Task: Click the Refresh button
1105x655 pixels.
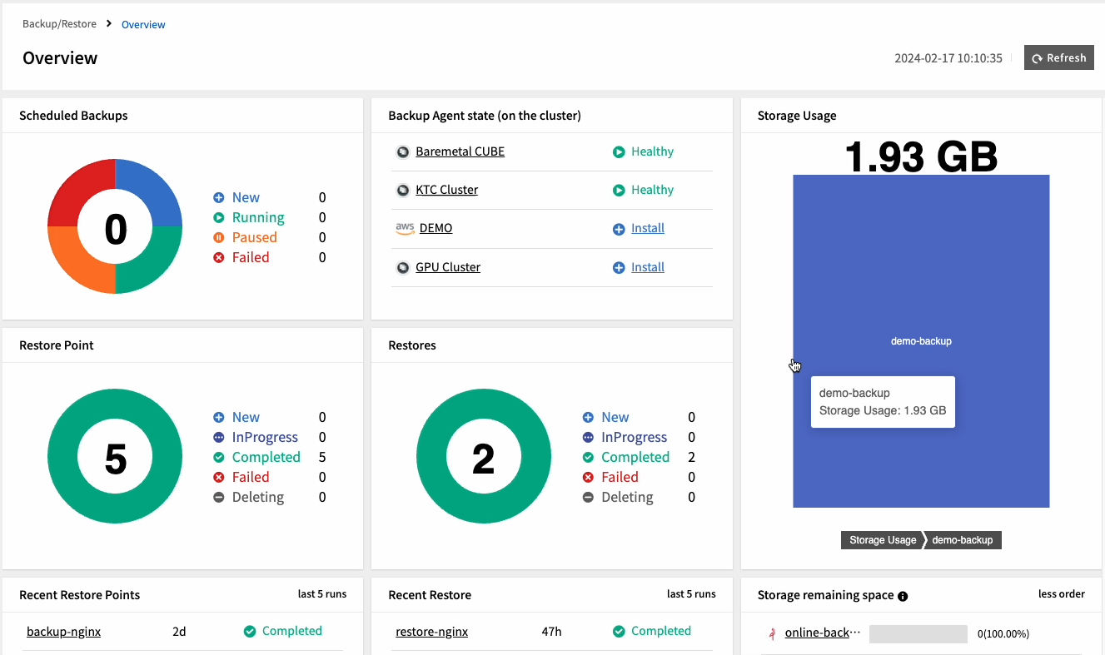Action: (1058, 58)
